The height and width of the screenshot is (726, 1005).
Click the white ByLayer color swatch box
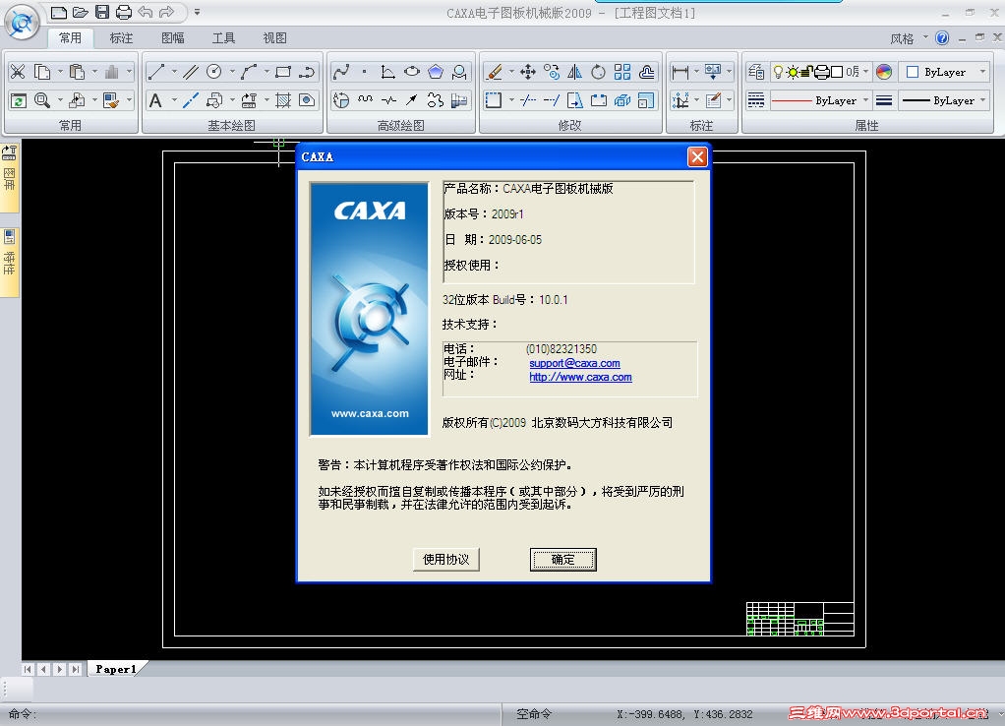point(913,72)
